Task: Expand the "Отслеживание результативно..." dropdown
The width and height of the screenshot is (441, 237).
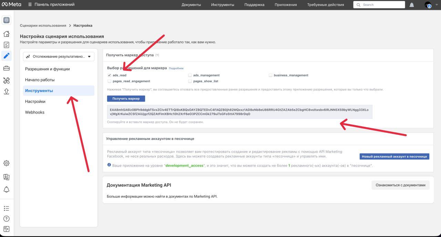Action: pyautogui.click(x=59, y=56)
